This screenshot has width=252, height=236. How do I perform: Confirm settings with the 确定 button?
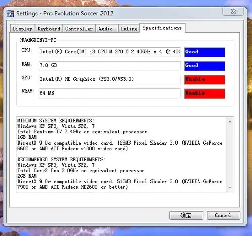pyautogui.click(x=186, y=215)
